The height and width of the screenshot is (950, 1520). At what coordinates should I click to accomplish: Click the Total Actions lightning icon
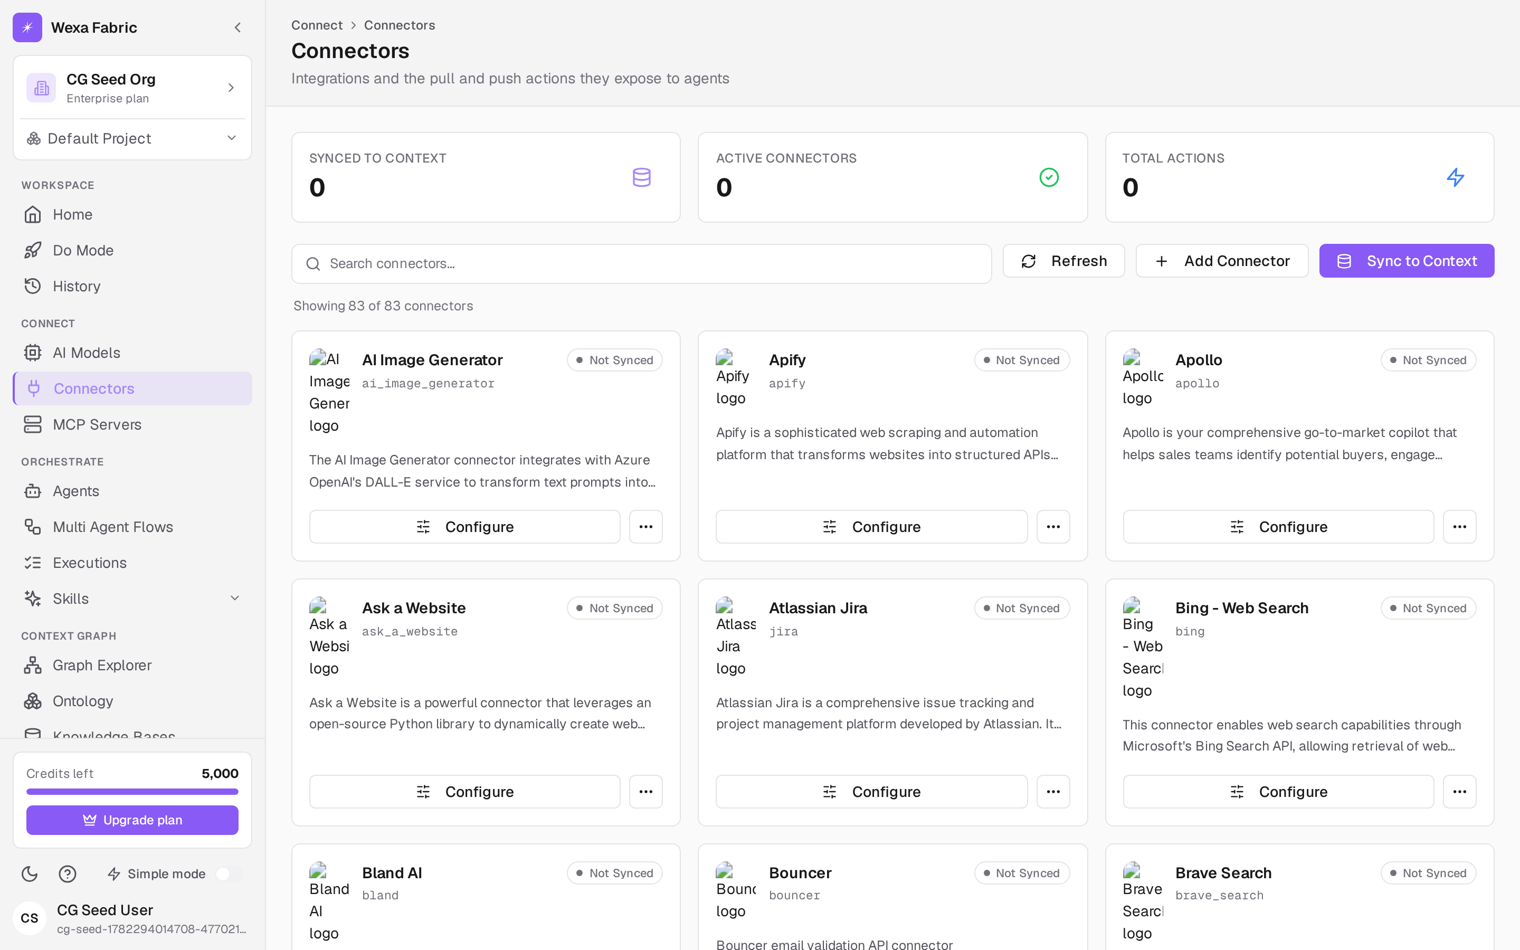tap(1455, 177)
